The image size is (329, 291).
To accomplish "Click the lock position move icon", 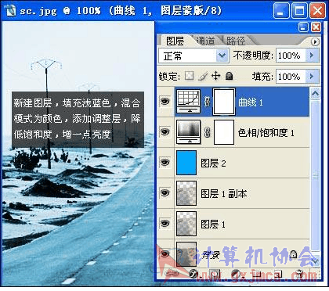I will (x=215, y=76).
